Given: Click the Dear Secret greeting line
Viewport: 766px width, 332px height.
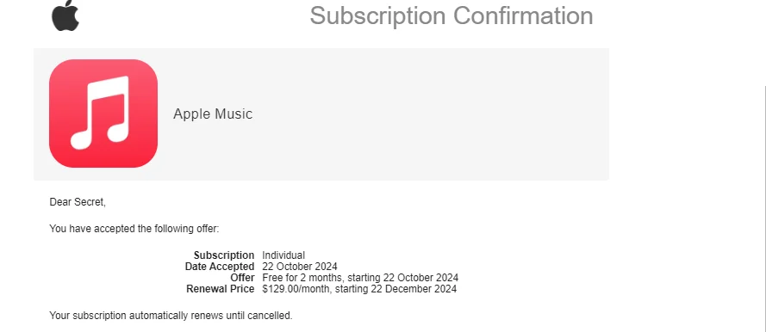Looking at the screenshot, I should pos(78,202).
